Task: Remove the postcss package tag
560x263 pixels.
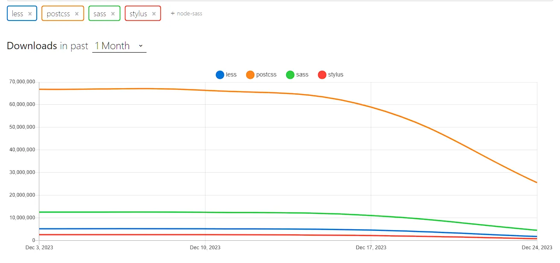Action: click(x=77, y=14)
